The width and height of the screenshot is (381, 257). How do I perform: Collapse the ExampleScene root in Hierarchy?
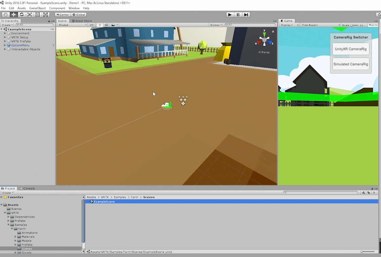(x=2, y=29)
